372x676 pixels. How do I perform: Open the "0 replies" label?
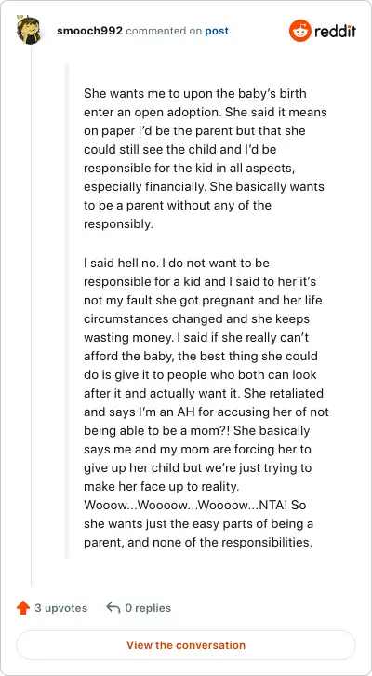coord(148,608)
